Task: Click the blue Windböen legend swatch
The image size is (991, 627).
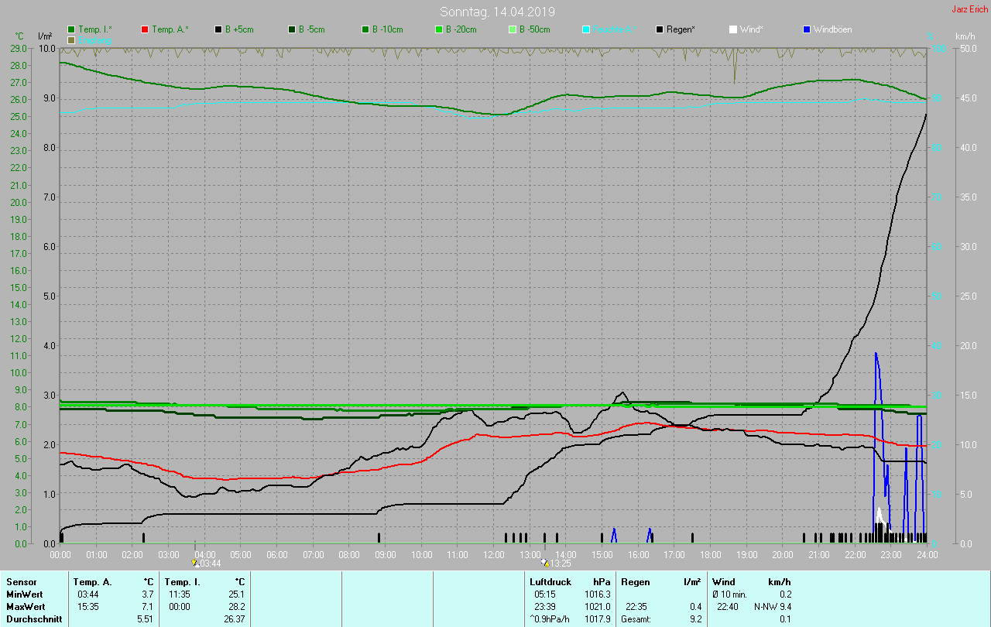Action: tap(807, 29)
